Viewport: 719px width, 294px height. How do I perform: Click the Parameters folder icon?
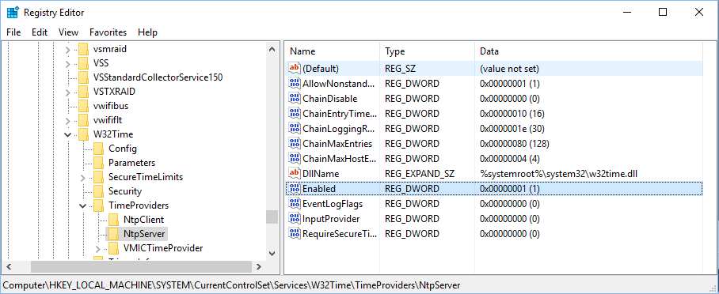98,163
